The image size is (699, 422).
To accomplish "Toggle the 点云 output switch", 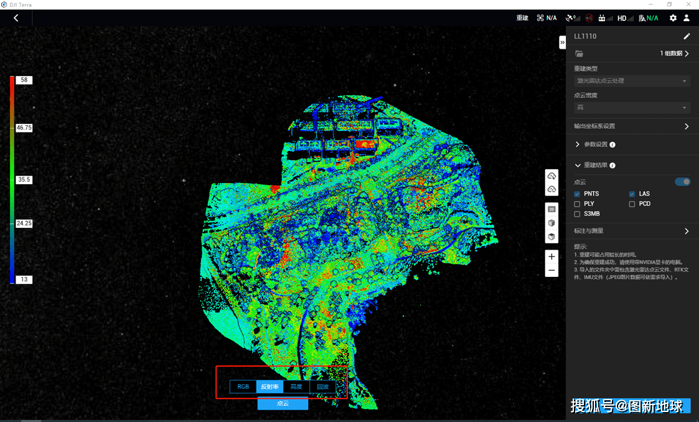I will click(x=683, y=182).
